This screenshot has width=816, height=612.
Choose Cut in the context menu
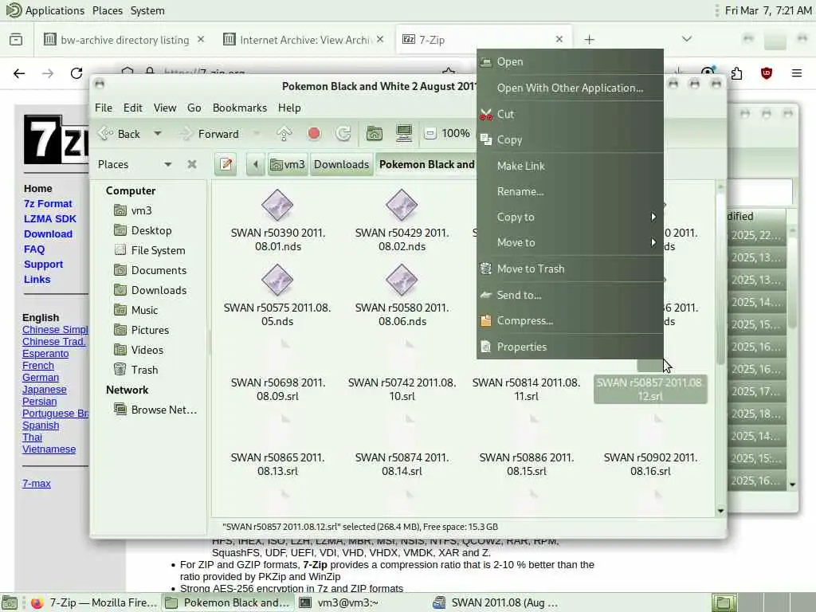(570, 114)
